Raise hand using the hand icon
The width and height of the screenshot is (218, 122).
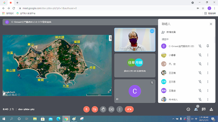(x=103, y=109)
